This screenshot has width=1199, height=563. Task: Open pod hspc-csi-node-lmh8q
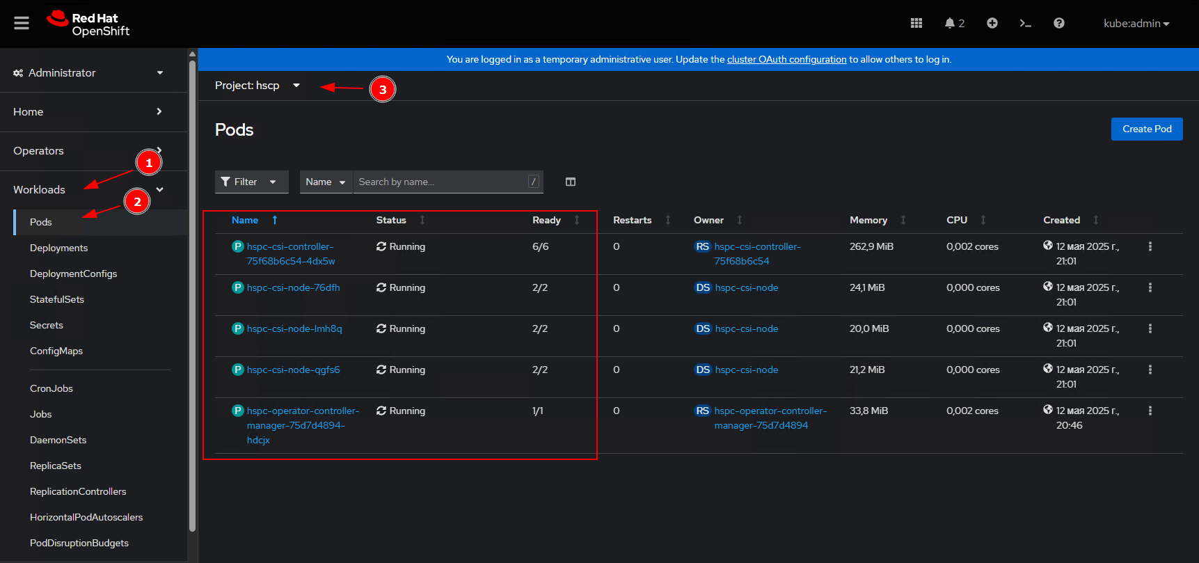294,328
